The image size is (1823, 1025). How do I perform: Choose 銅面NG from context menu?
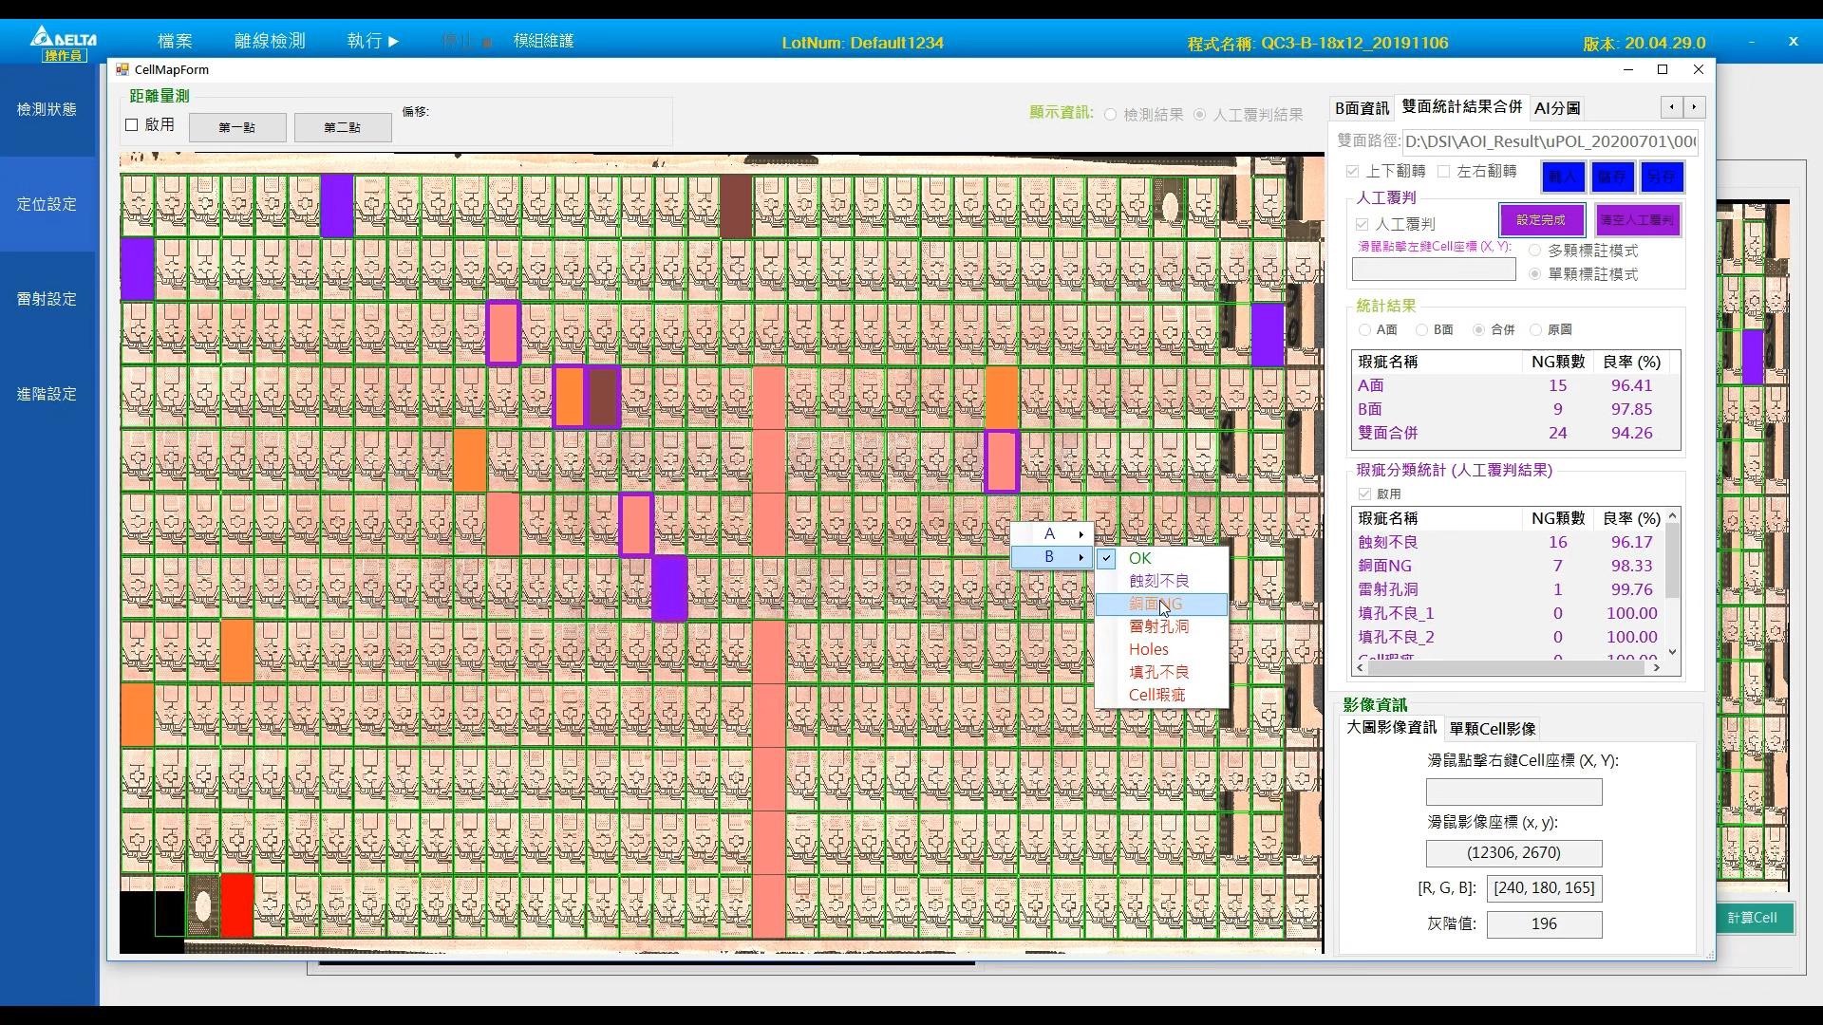coord(1156,605)
